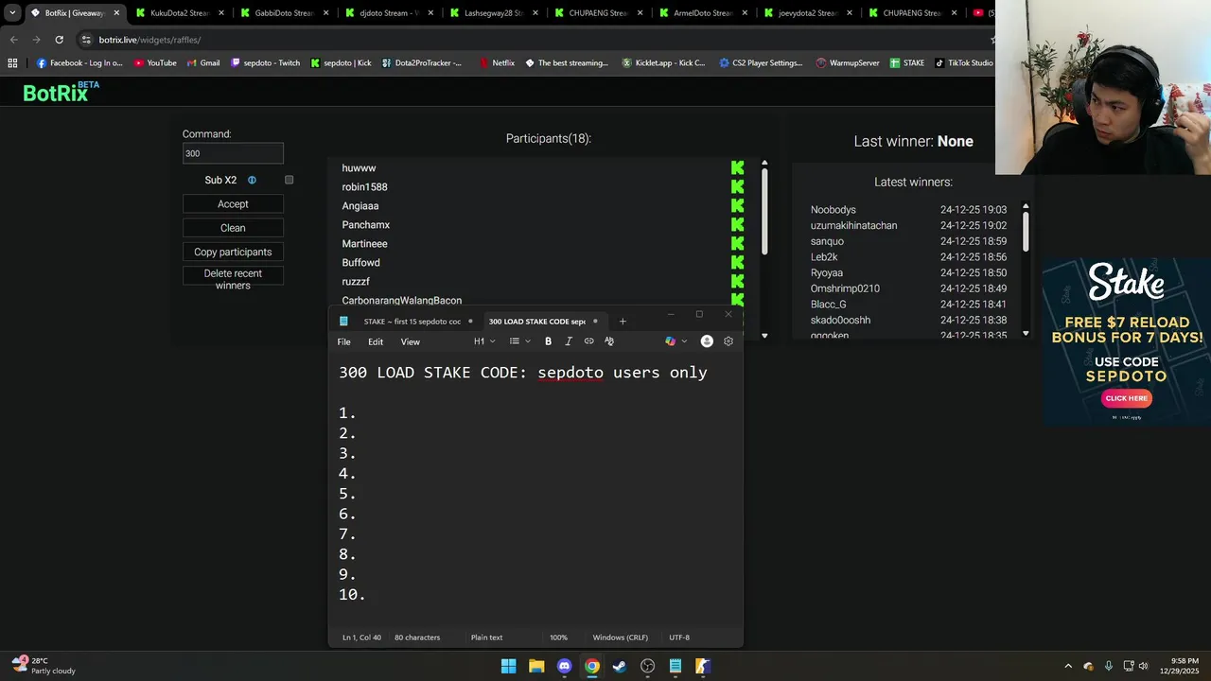Switch to the ArmelDoto Stream browser tab
The width and height of the screenshot is (1211, 681).
click(x=703, y=13)
